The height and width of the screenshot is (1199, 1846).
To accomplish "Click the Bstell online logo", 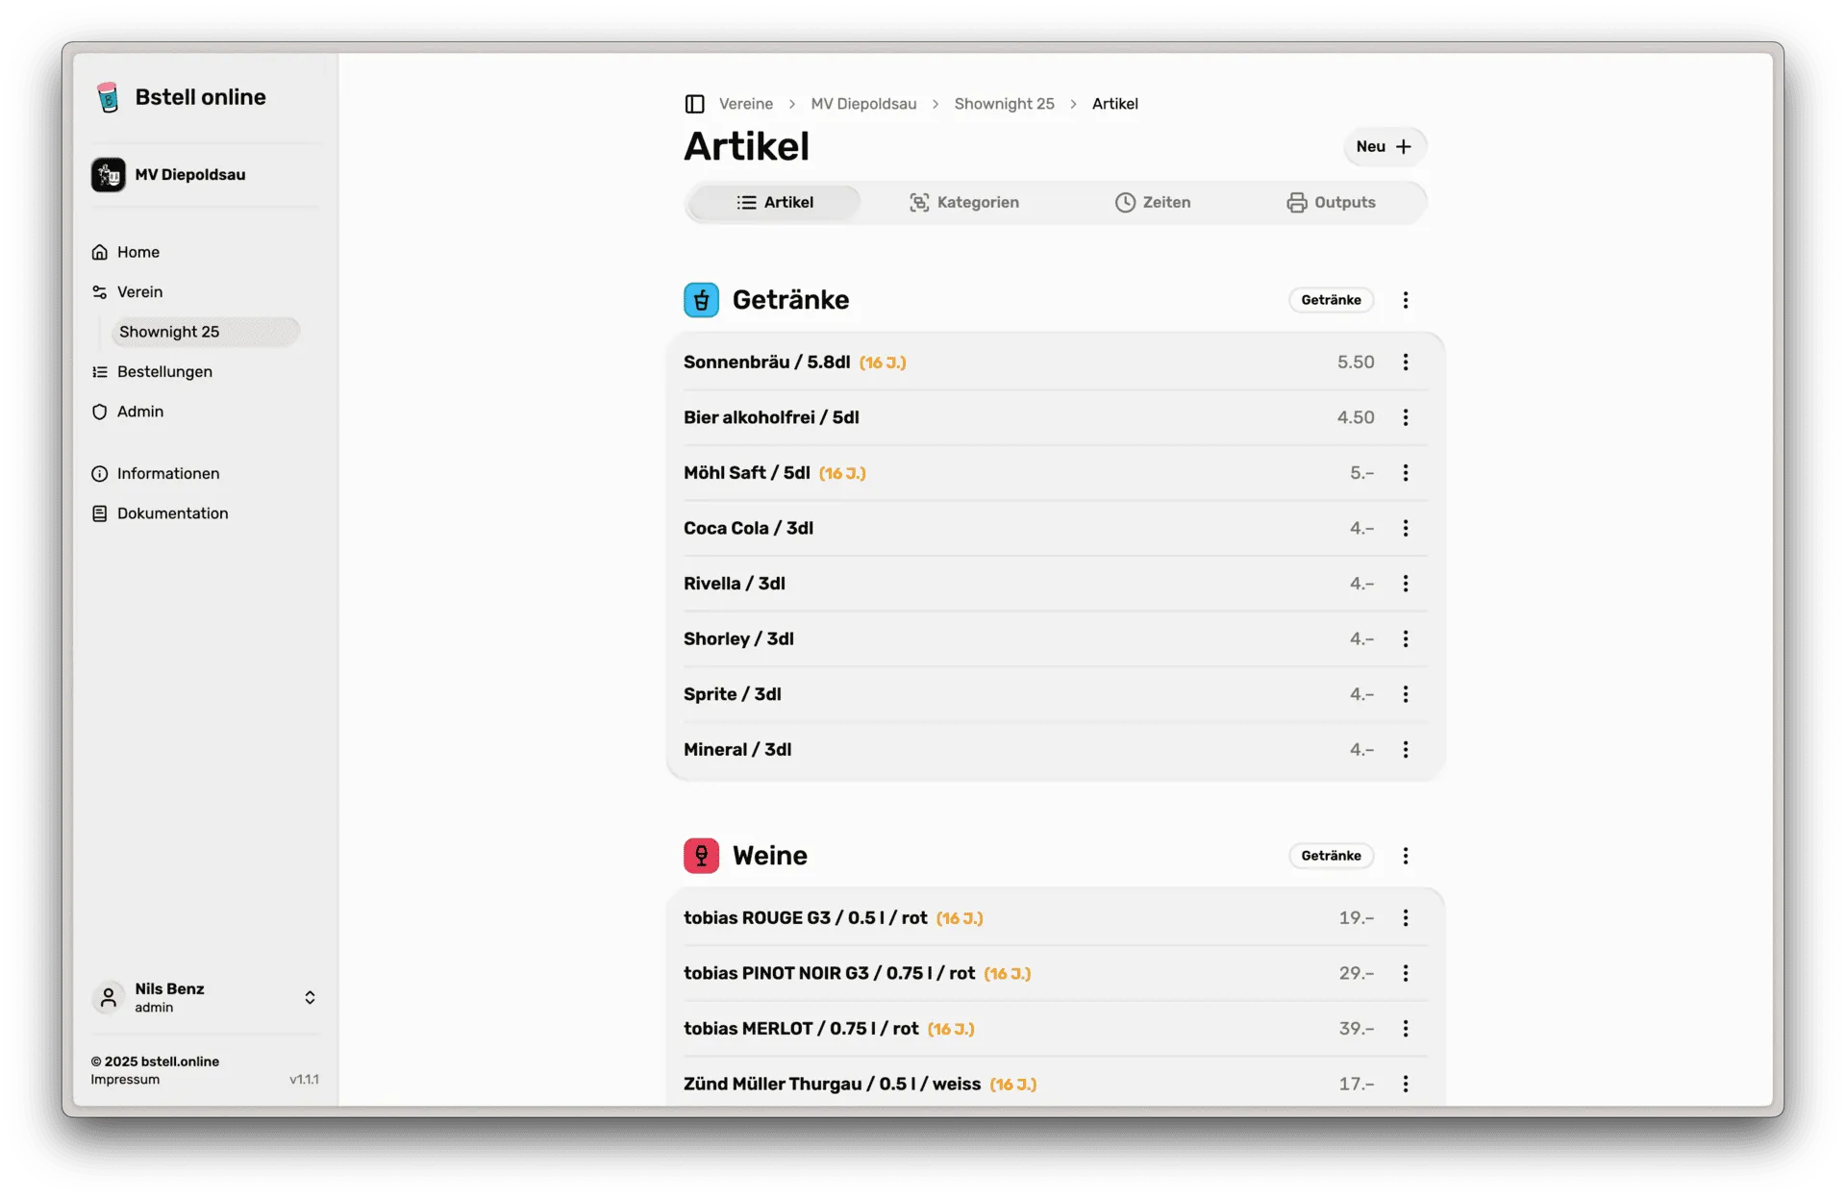I will click(x=108, y=97).
